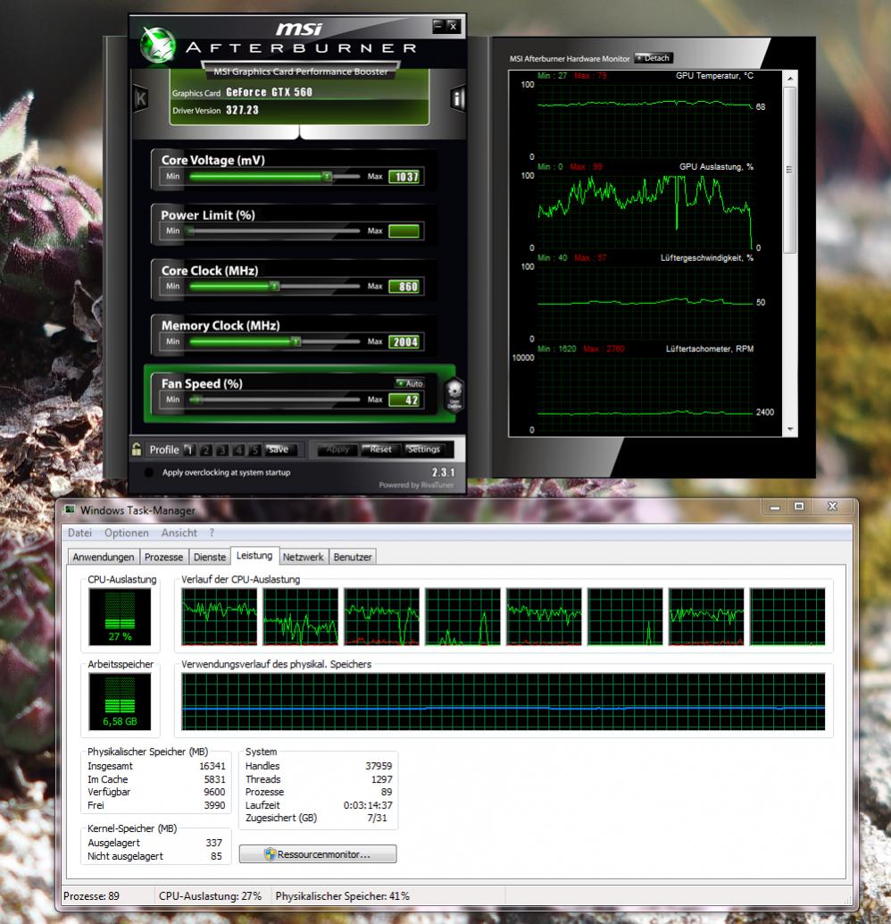Toggle Apply overclocking at system startup

coord(149,472)
